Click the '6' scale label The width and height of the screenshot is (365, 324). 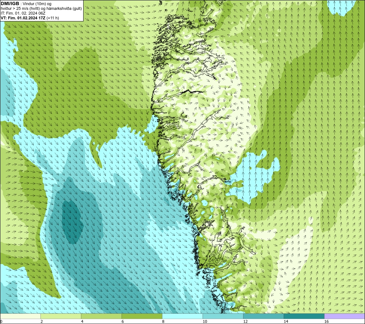tap(123, 321)
